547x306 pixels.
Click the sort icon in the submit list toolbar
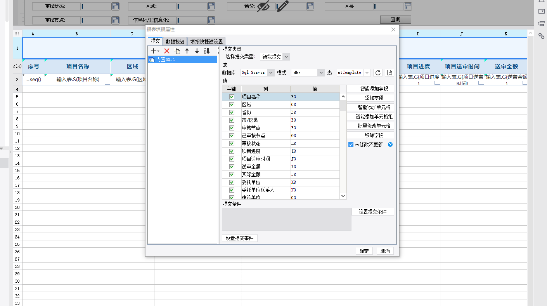pos(207,51)
